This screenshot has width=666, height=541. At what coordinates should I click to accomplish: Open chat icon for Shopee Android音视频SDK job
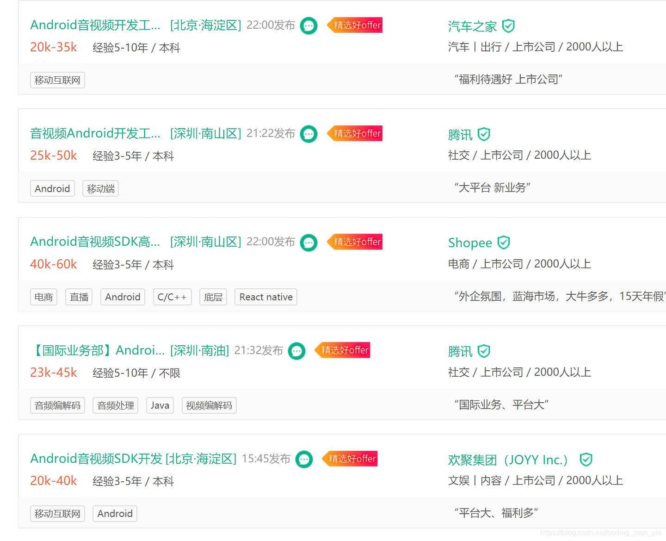[308, 243]
